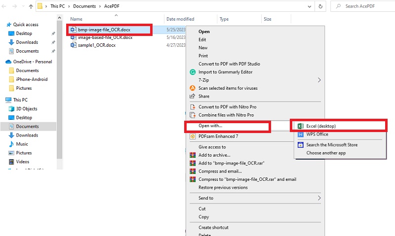Choose Cut from the context menu
The width and height of the screenshot is (395, 236).
click(202, 209)
